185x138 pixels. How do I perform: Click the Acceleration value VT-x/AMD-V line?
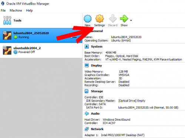pyautogui.click(x=144, y=59)
